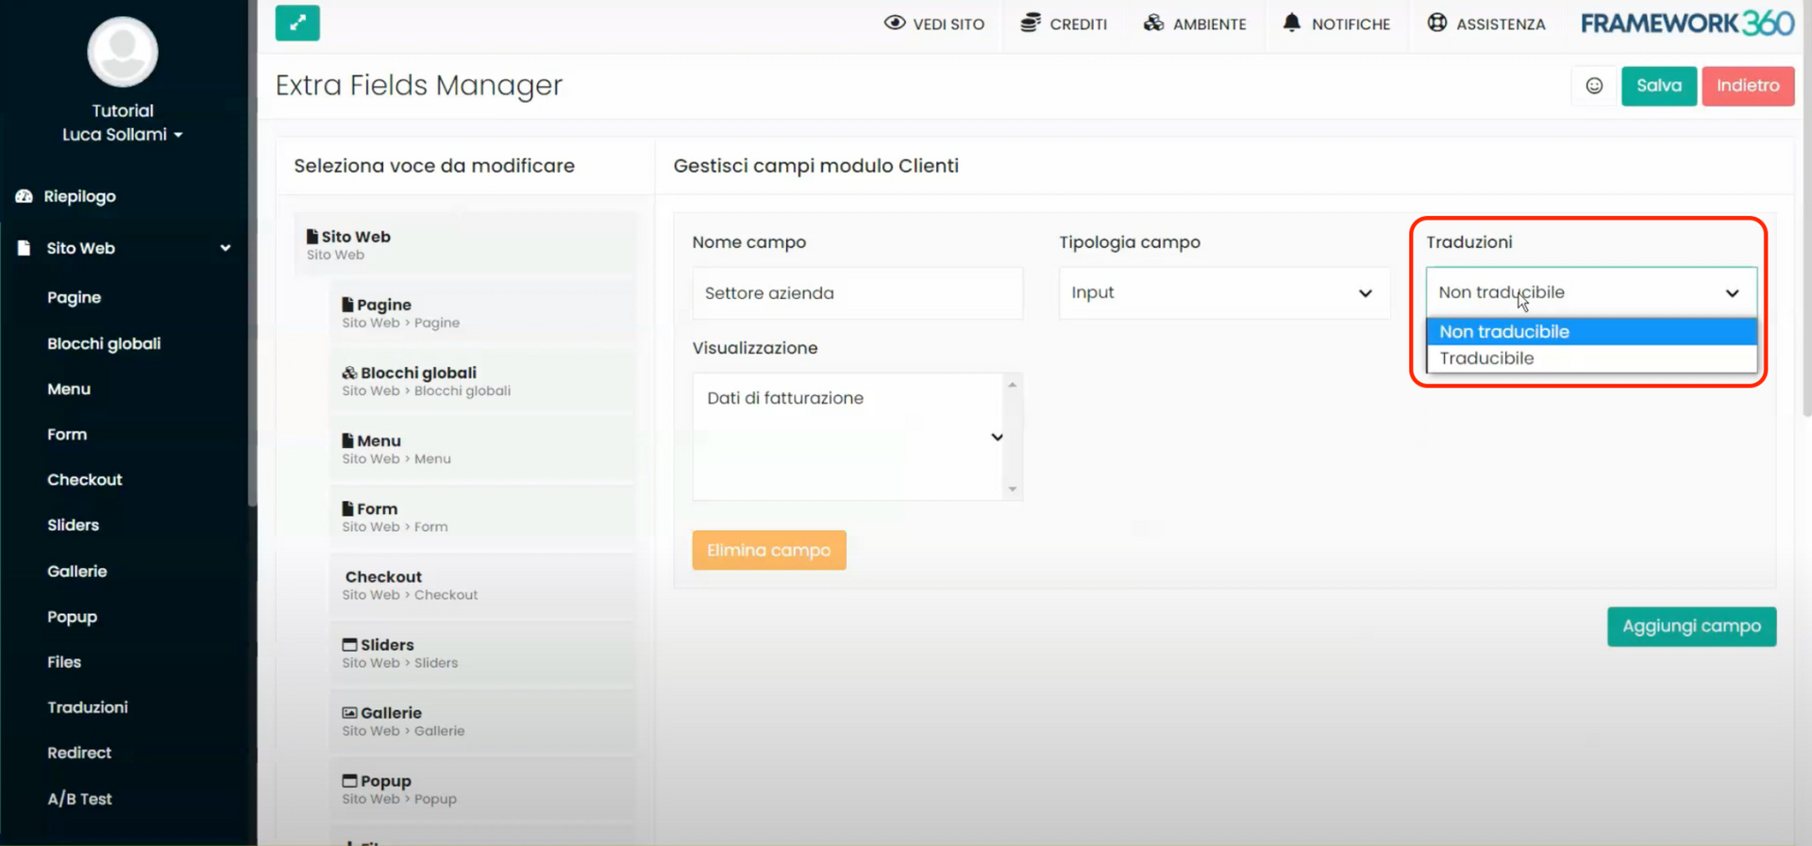Click the Aggiungi campo button
Screen dimensions: 1812x846
point(1690,626)
